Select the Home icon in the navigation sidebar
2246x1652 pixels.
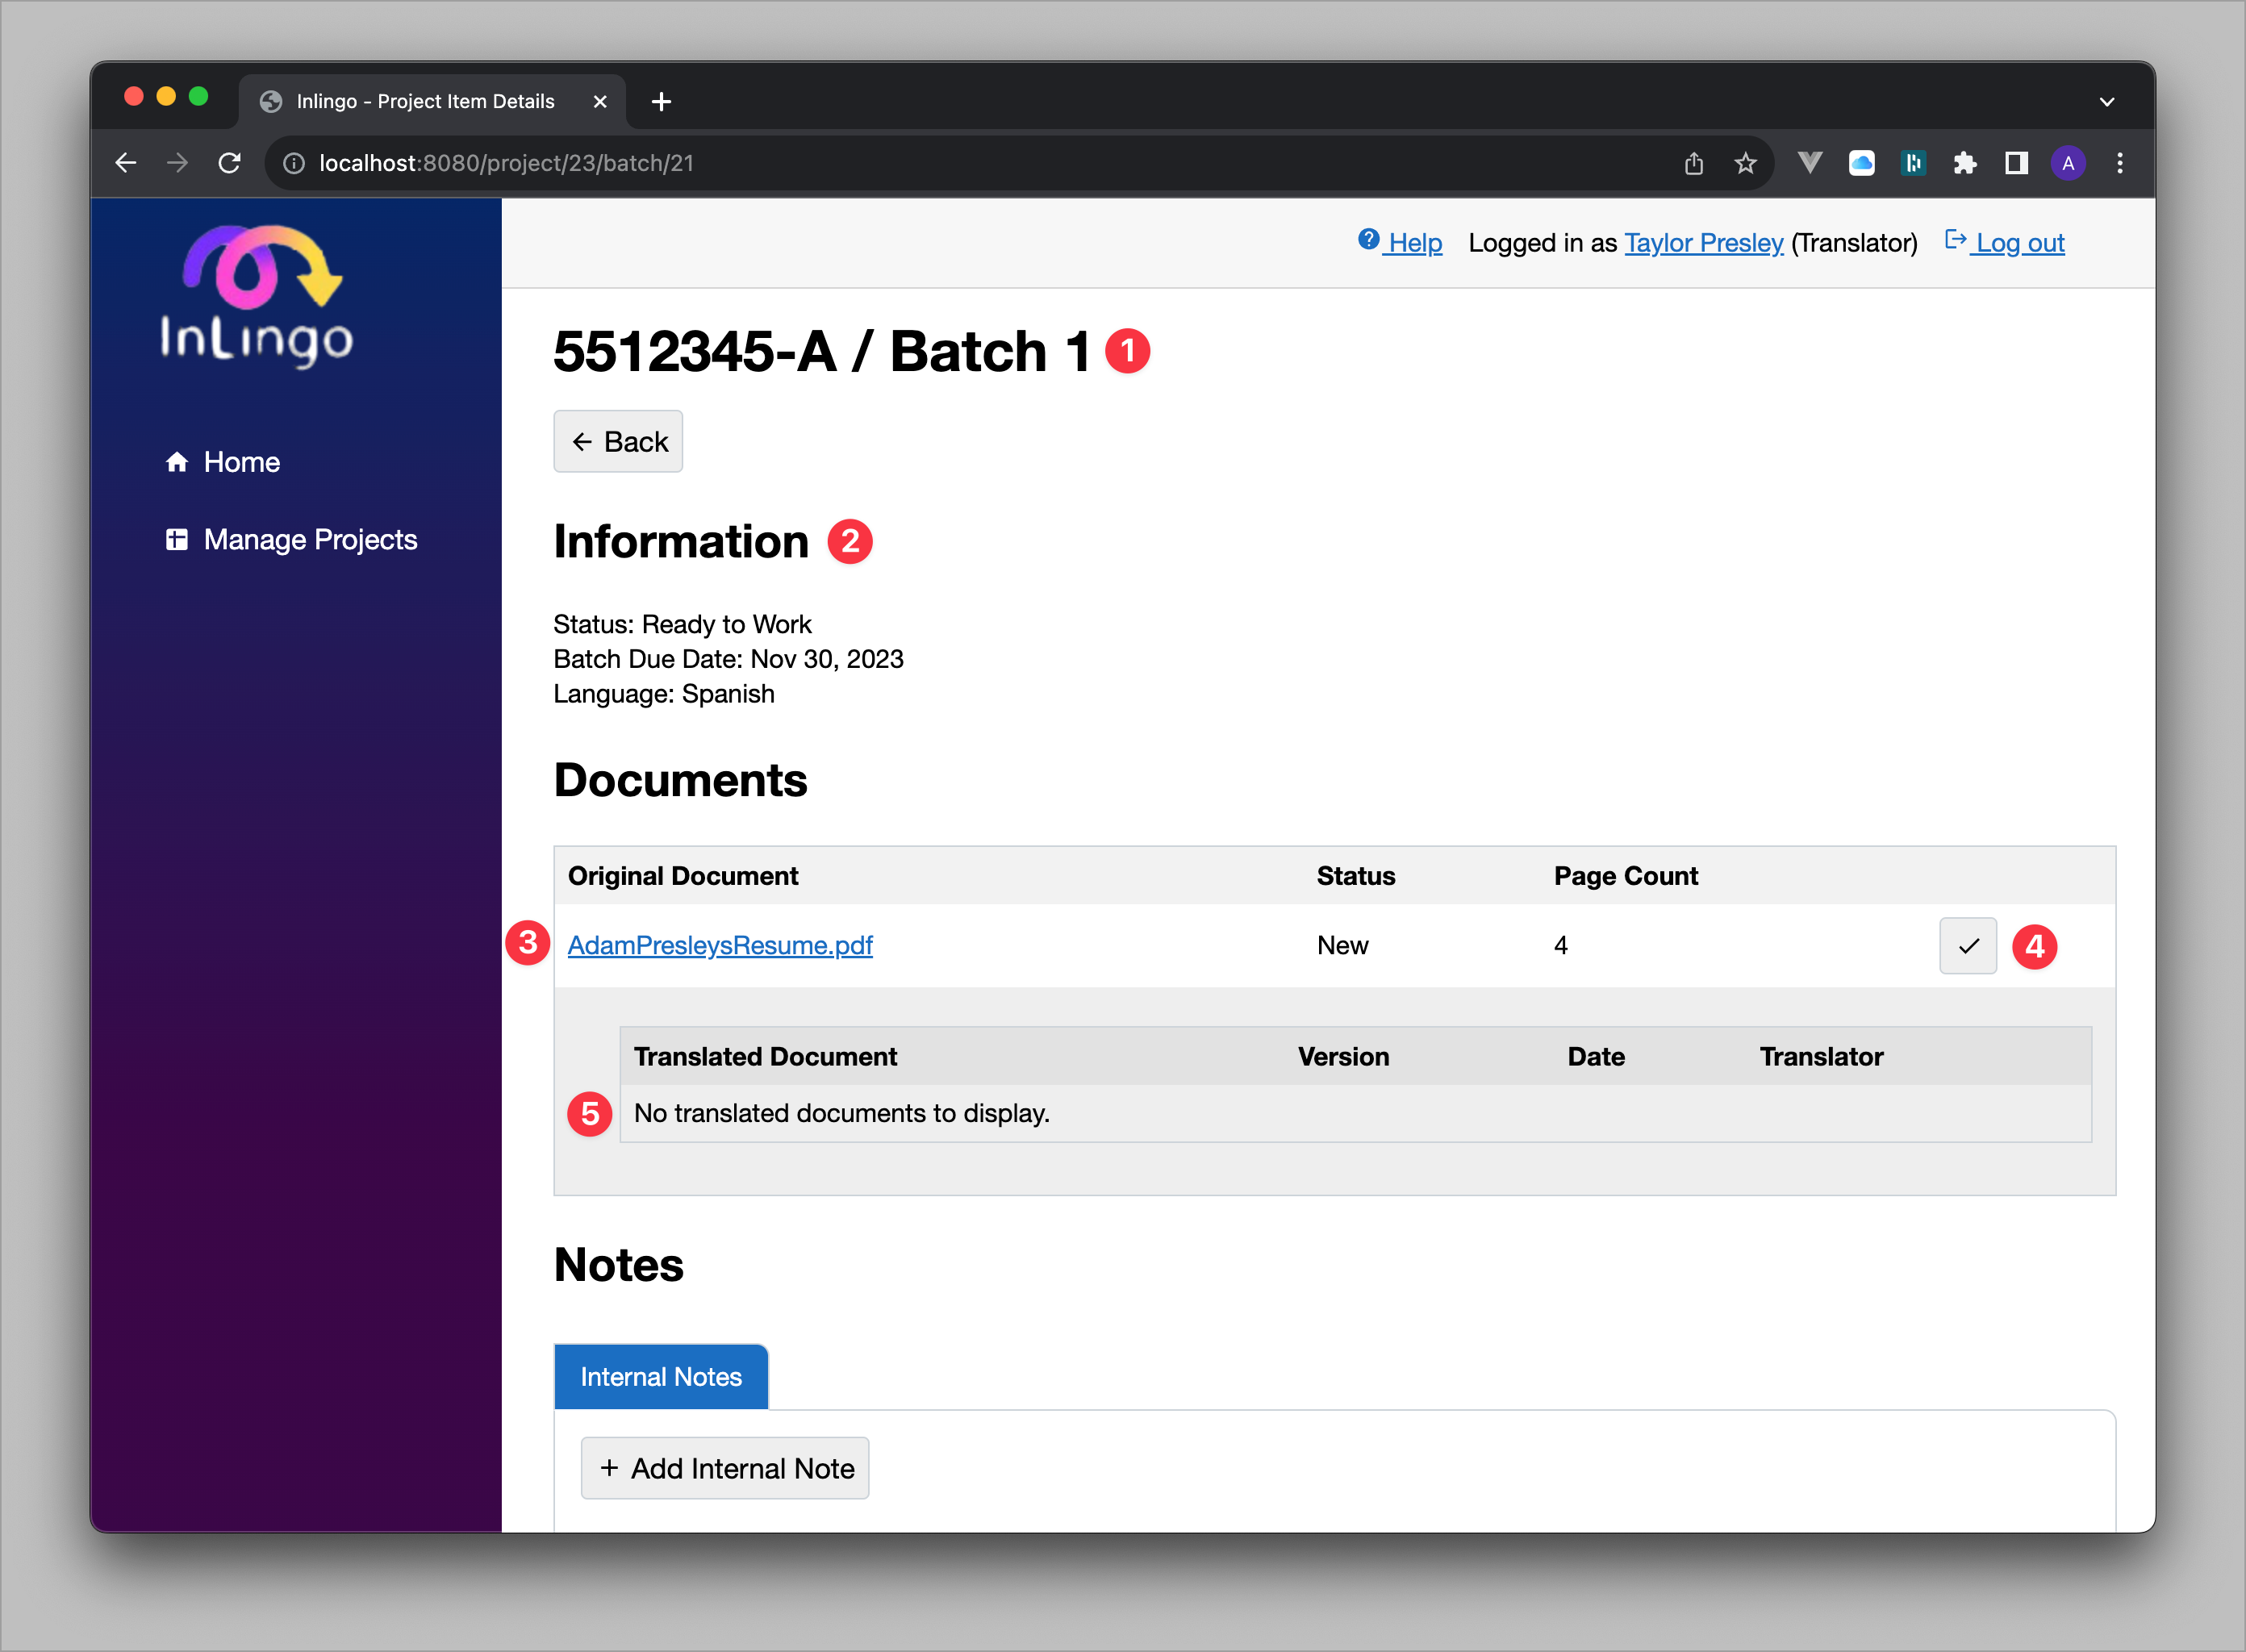(x=178, y=461)
